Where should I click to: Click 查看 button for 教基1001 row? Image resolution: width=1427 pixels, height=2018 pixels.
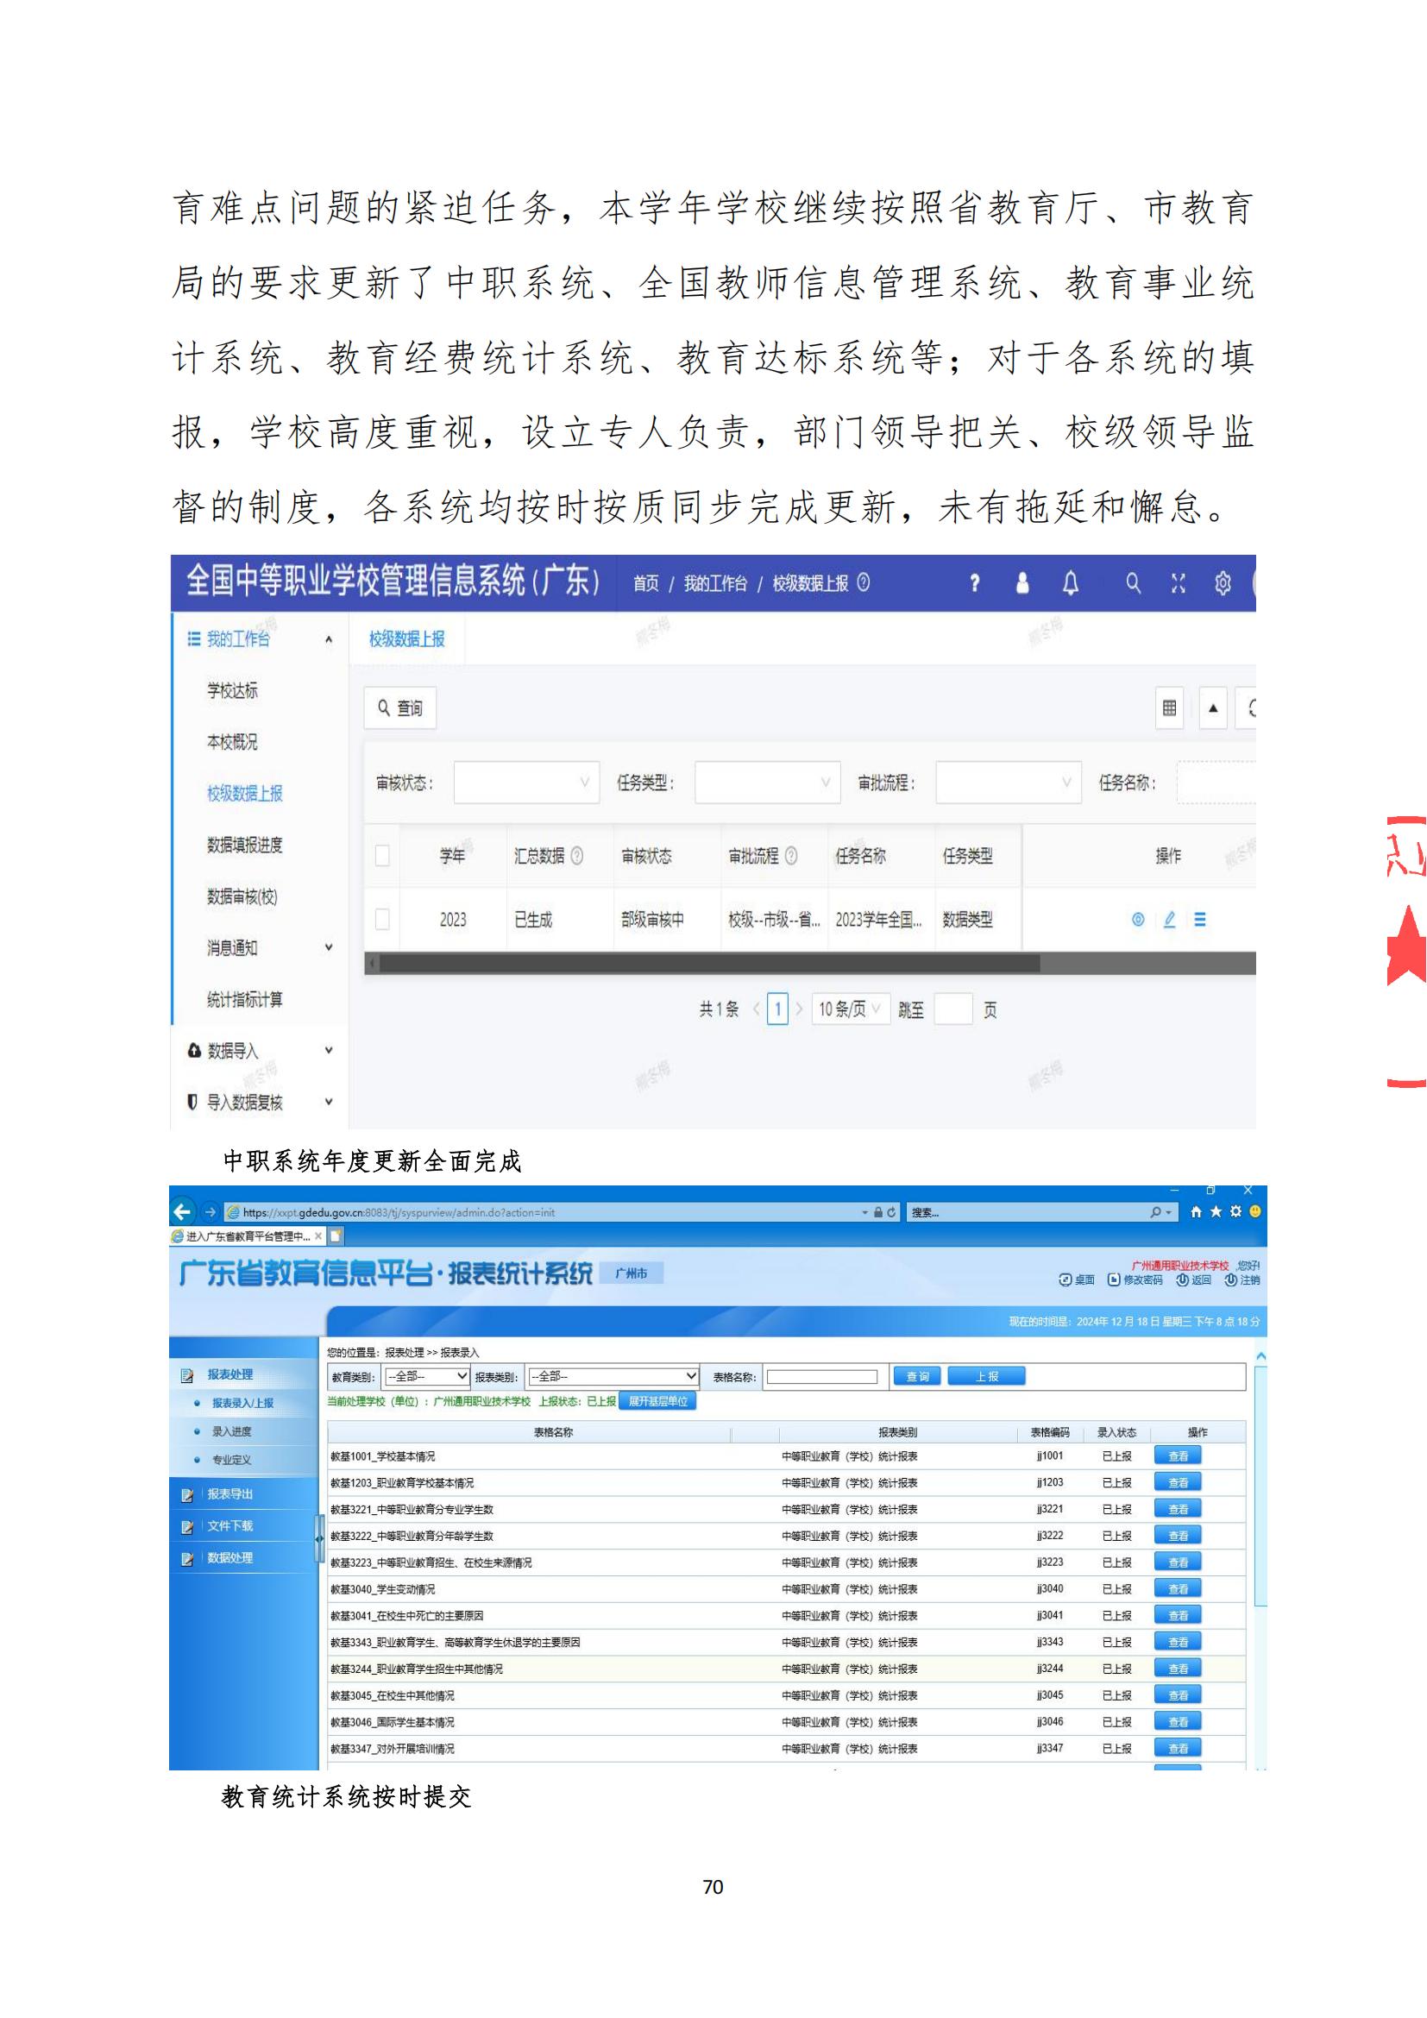1178,1456
